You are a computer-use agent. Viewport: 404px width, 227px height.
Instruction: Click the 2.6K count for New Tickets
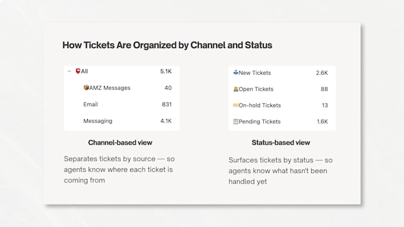tap(322, 73)
